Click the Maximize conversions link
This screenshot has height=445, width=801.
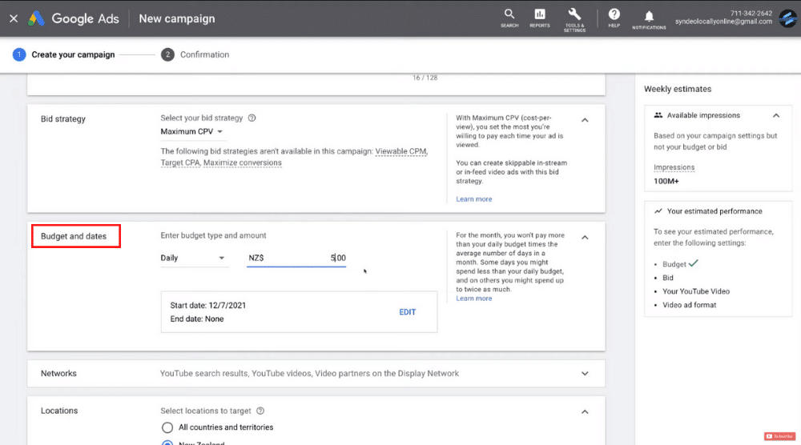pos(242,162)
